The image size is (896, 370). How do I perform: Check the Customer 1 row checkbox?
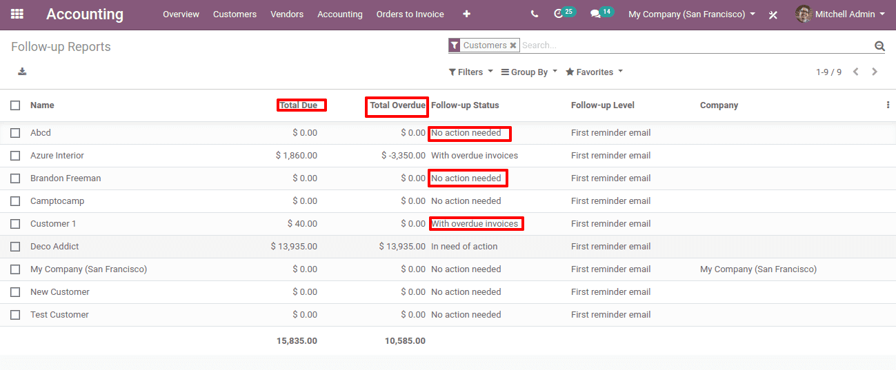pos(15,224)
